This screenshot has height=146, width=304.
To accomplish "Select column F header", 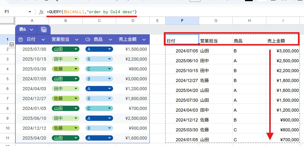I will [182, 21].
